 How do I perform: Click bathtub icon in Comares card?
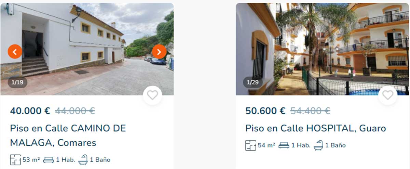83,160
